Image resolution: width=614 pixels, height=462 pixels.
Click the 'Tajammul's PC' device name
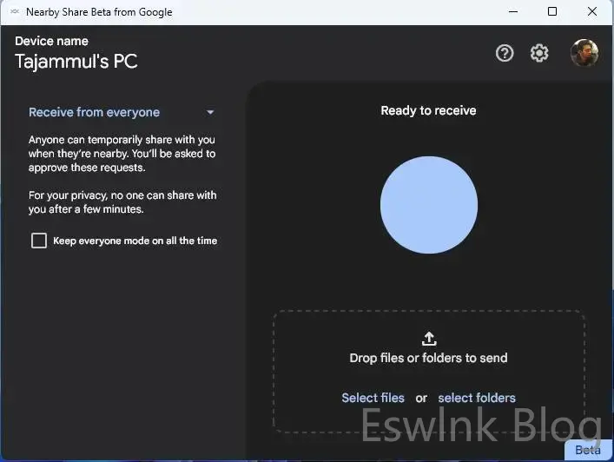(x=76, y=61)
